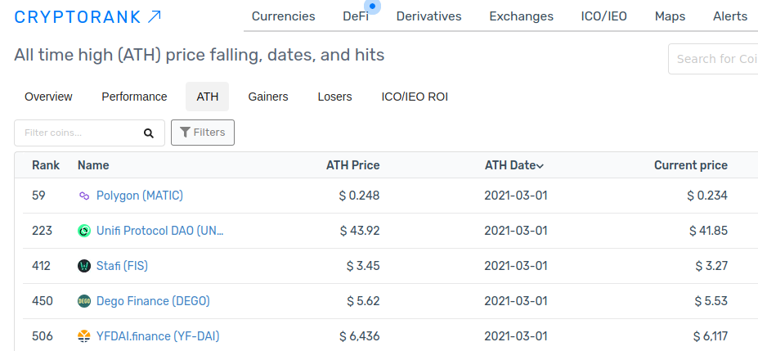Open the Polygon (MATIC) link
Image resolution: width=758 pixels, height=351 pixels.
coord(140,196)
